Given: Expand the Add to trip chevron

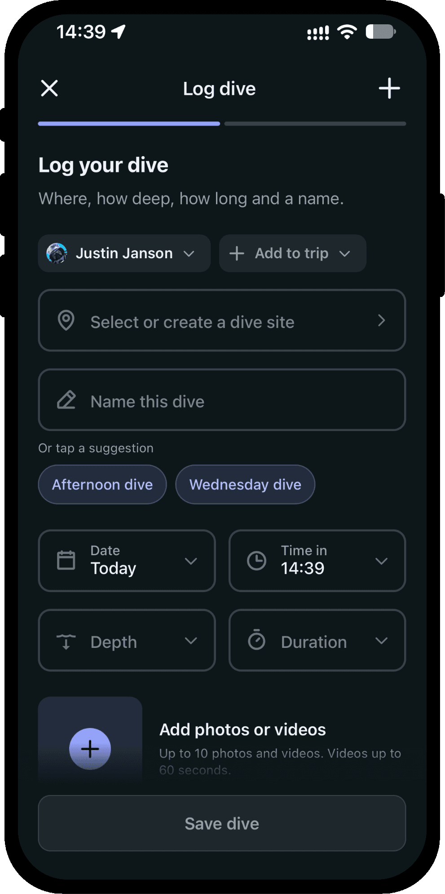Looking at the screenshot, I should pyautogui.click(x=344, y=254).
